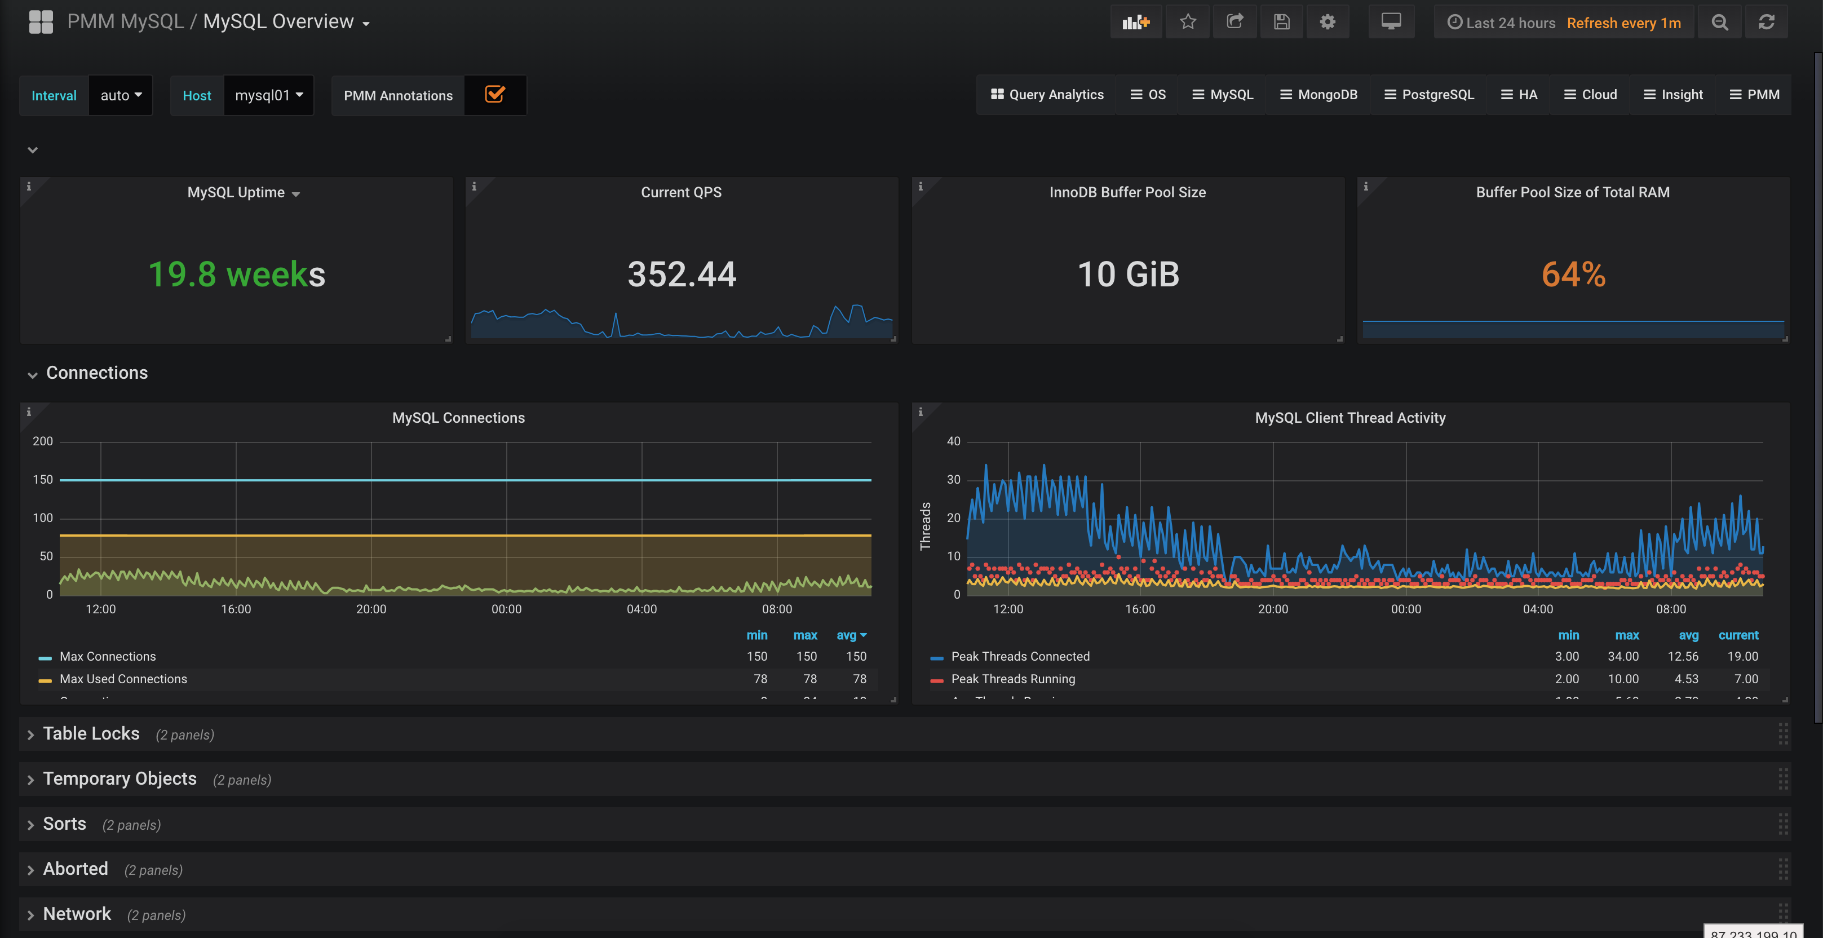Screen dimensions: 1823x938
Task: Open the HA dashboards menu
Action: [1519, 95]
